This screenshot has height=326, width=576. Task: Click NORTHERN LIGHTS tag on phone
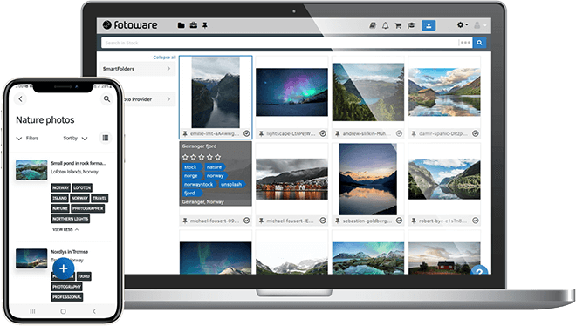pos(71,219)
